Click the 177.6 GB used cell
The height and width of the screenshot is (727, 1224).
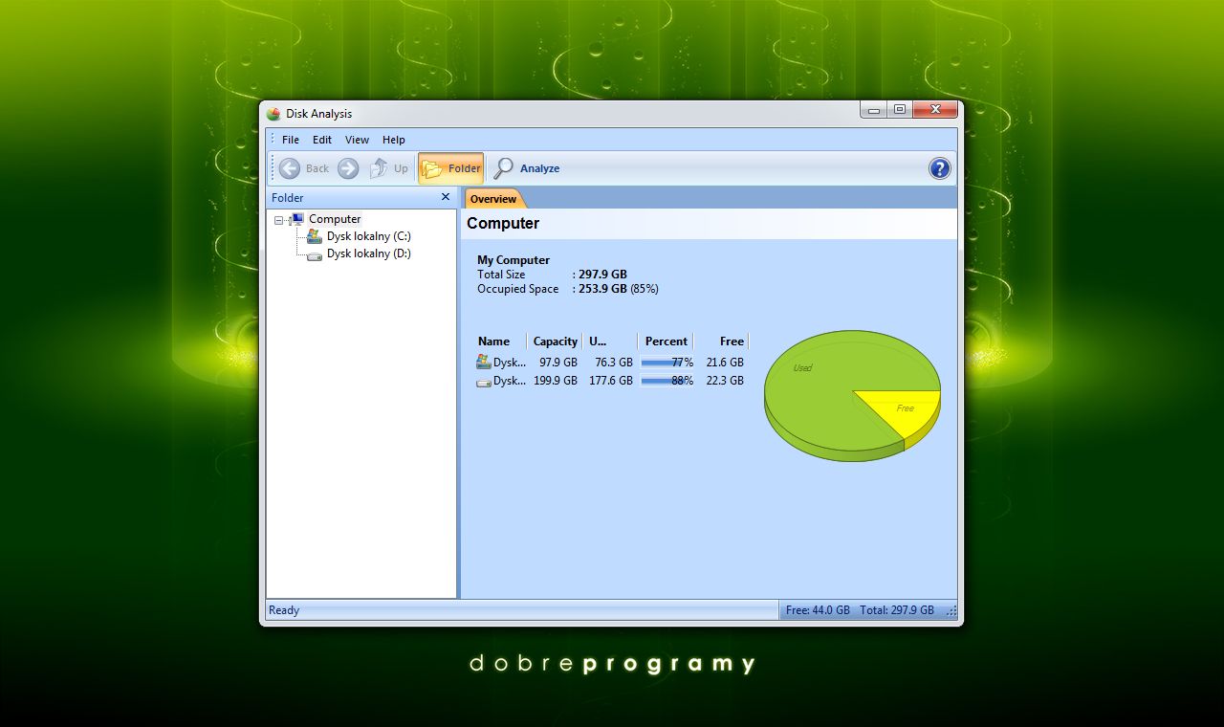(x=611, y=381)
